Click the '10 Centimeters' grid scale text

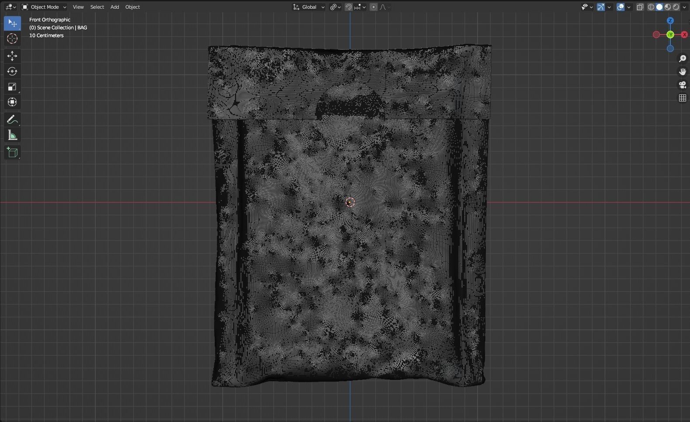[x=46, y=35]
